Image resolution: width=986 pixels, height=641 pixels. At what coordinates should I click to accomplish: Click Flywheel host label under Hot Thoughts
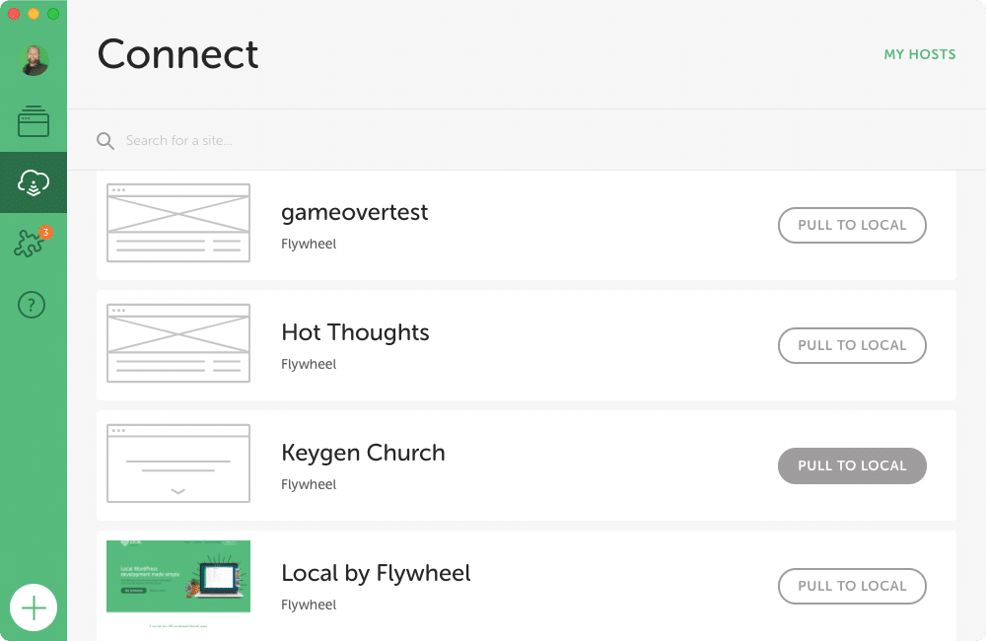(x=309, y=364)
